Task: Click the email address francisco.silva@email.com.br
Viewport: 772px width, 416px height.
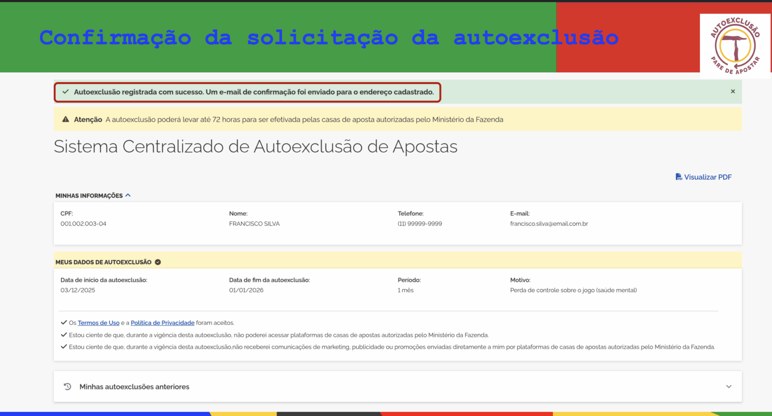Action: (549, 224)
